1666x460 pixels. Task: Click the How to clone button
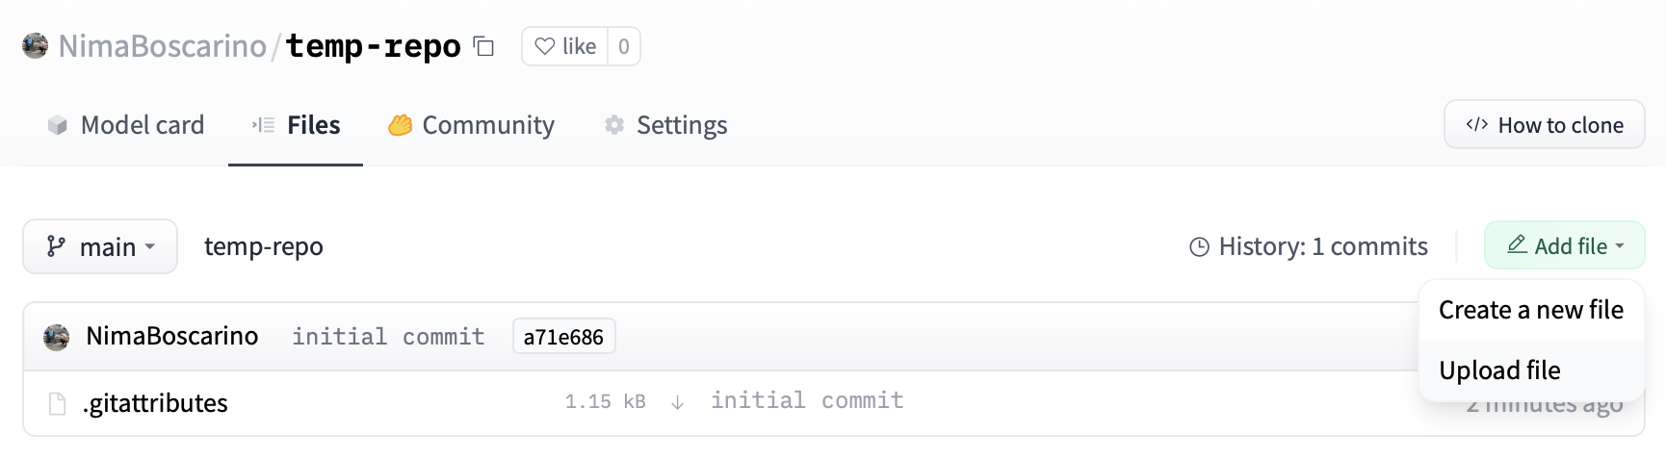1544,125
